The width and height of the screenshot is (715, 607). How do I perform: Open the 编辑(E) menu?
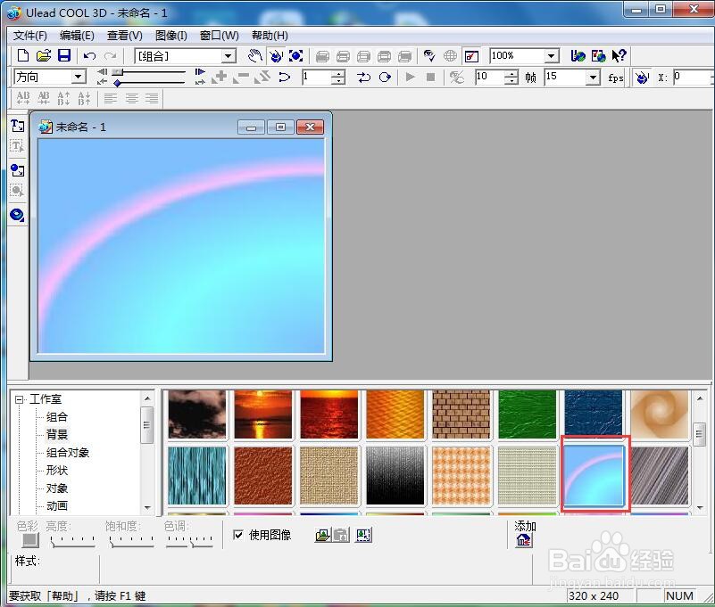point(77,36)
